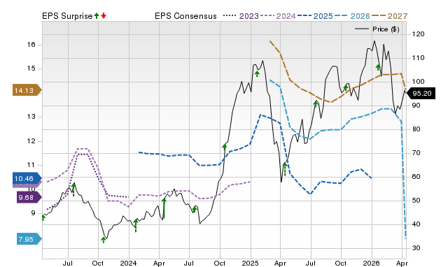Click the EPS axis value 16
Image resolution: width=448 pixels, height=267 pixels.
31,45
